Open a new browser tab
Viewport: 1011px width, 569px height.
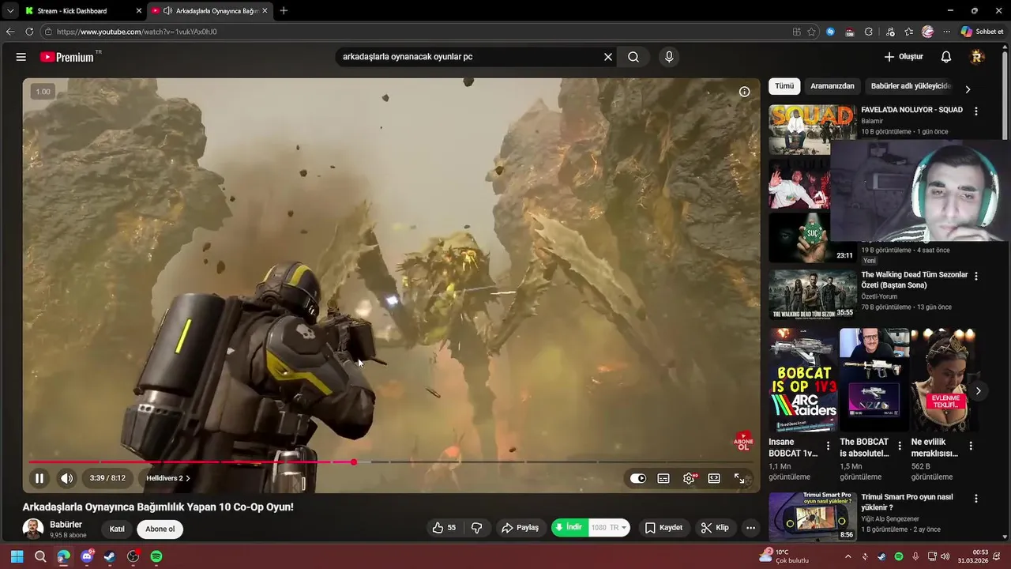pos(284,11)
